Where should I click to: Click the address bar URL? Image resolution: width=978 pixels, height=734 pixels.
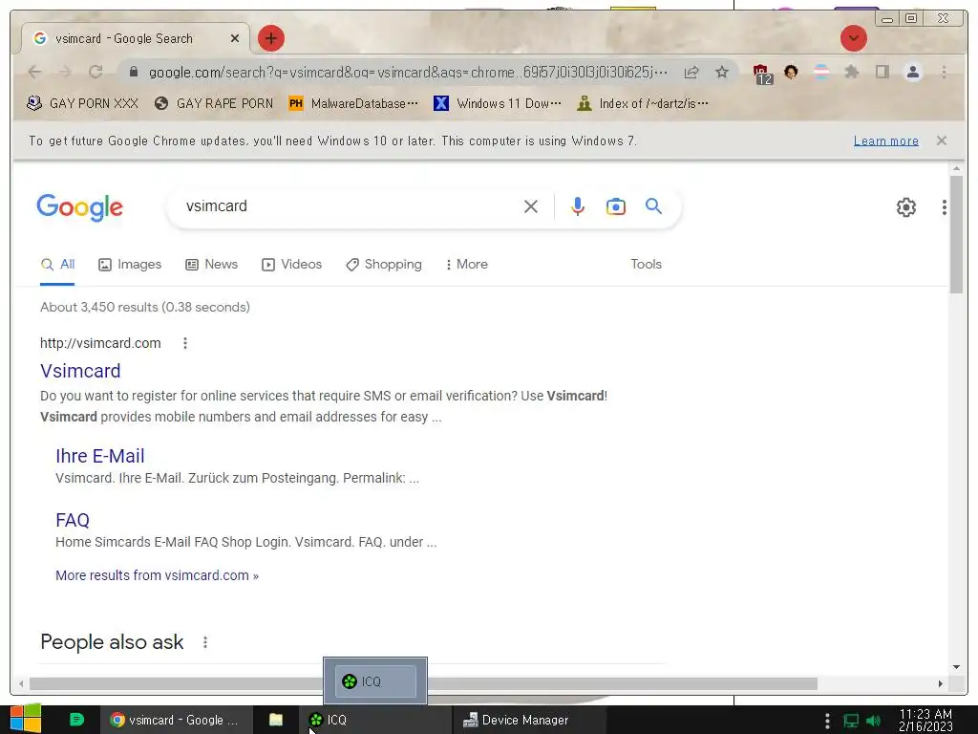(x=408, y=73)
